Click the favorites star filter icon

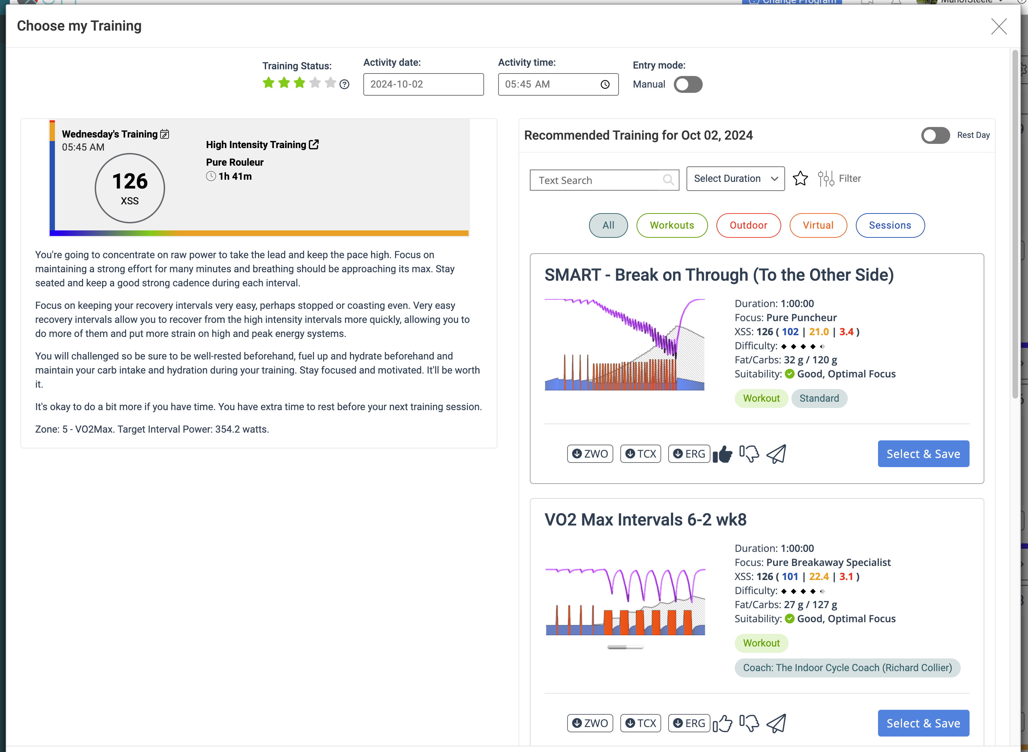[x=800, y=178]
